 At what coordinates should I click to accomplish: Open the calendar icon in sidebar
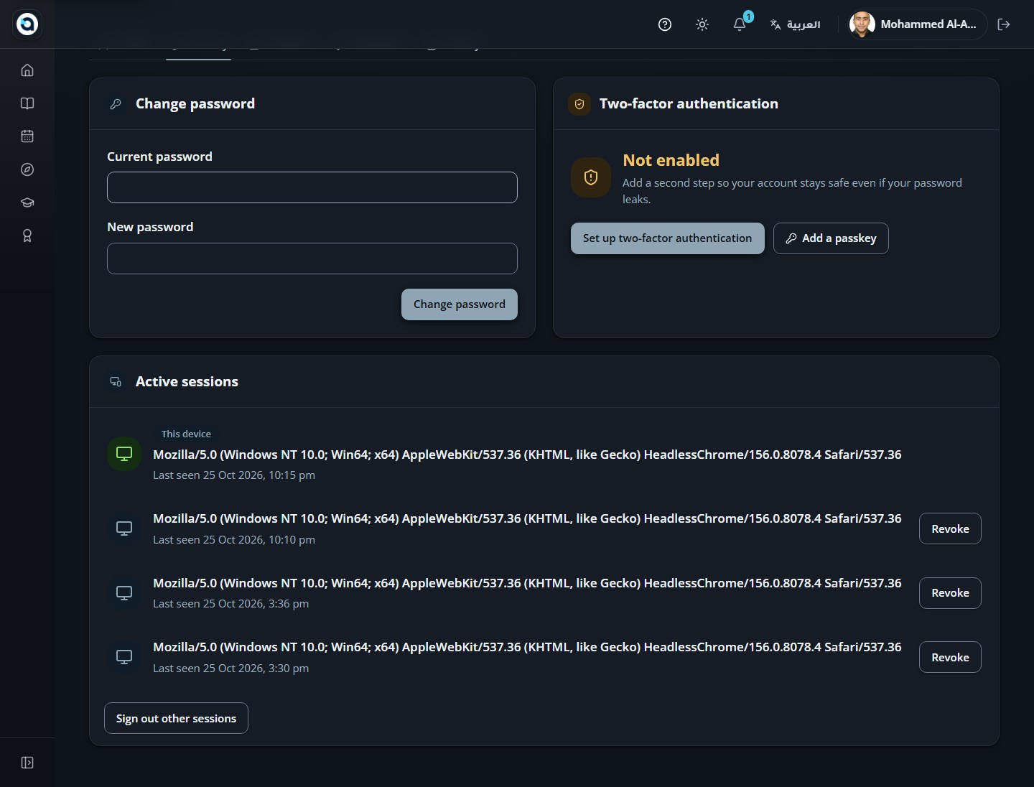point(27,136)
